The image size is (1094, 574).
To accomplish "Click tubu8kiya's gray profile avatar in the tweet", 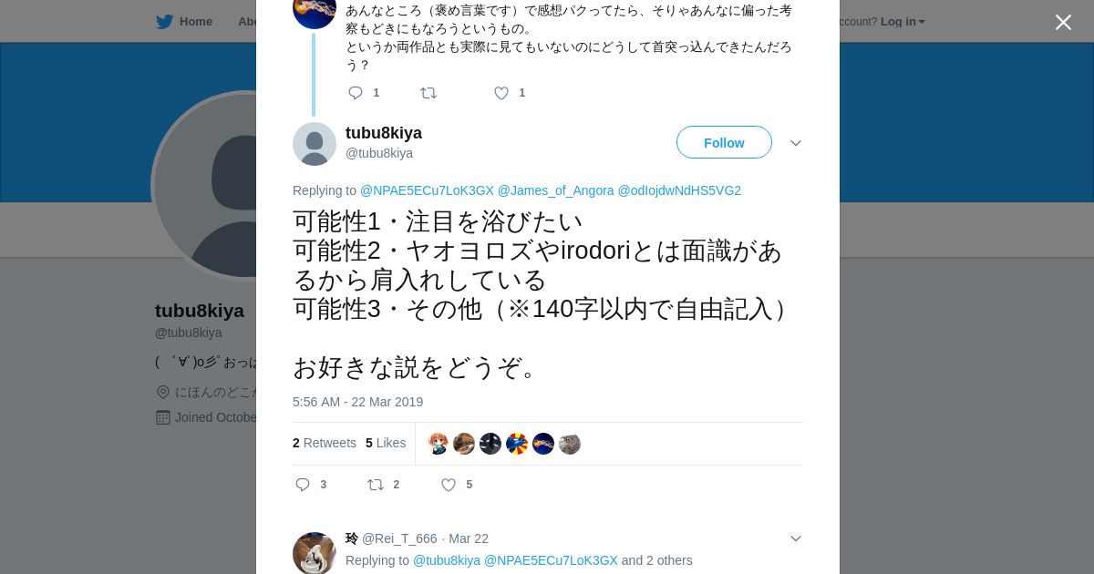I will coord(315,144).
